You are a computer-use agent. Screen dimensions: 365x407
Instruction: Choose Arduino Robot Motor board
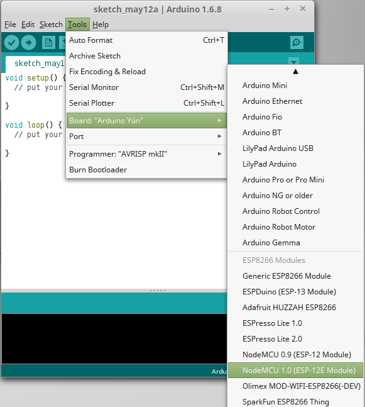coord(295,227)
